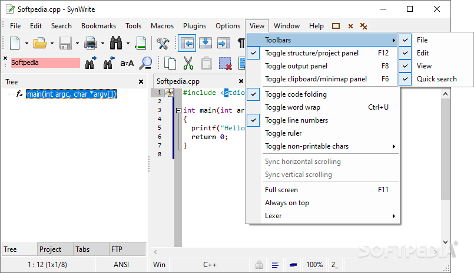The height and width of the screenshot is (273, 474).
Task: Close the Softpedia.cpp tab
Action: point(241,81)
